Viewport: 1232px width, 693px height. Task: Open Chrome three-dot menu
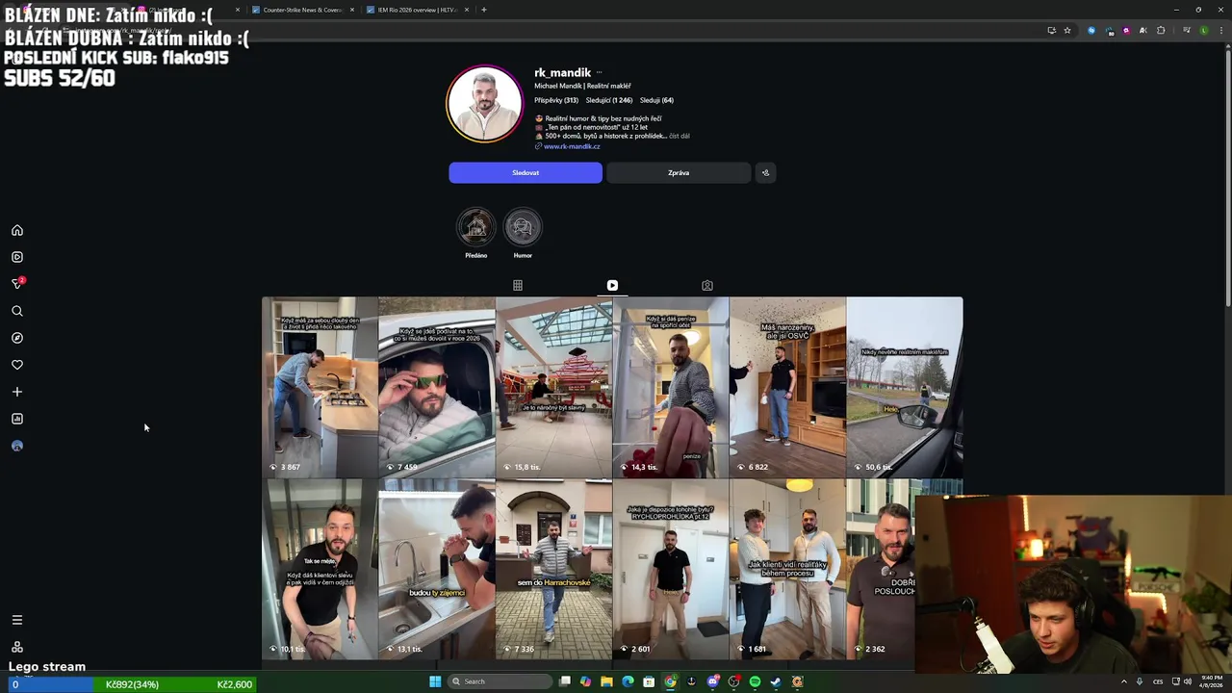tap(1220, 30)
